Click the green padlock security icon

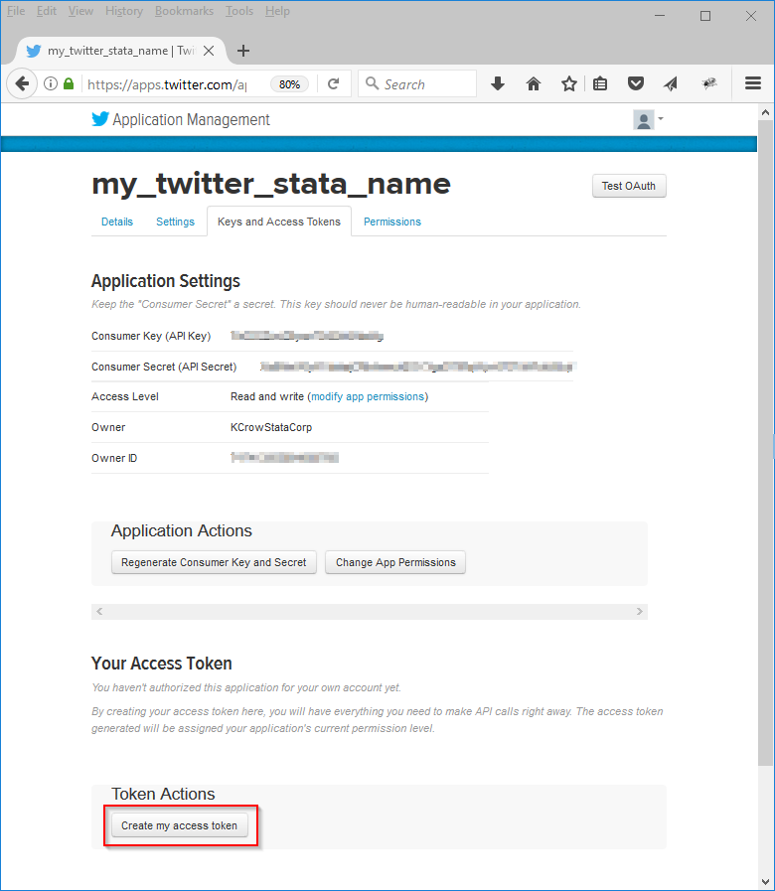coord(69,84)
